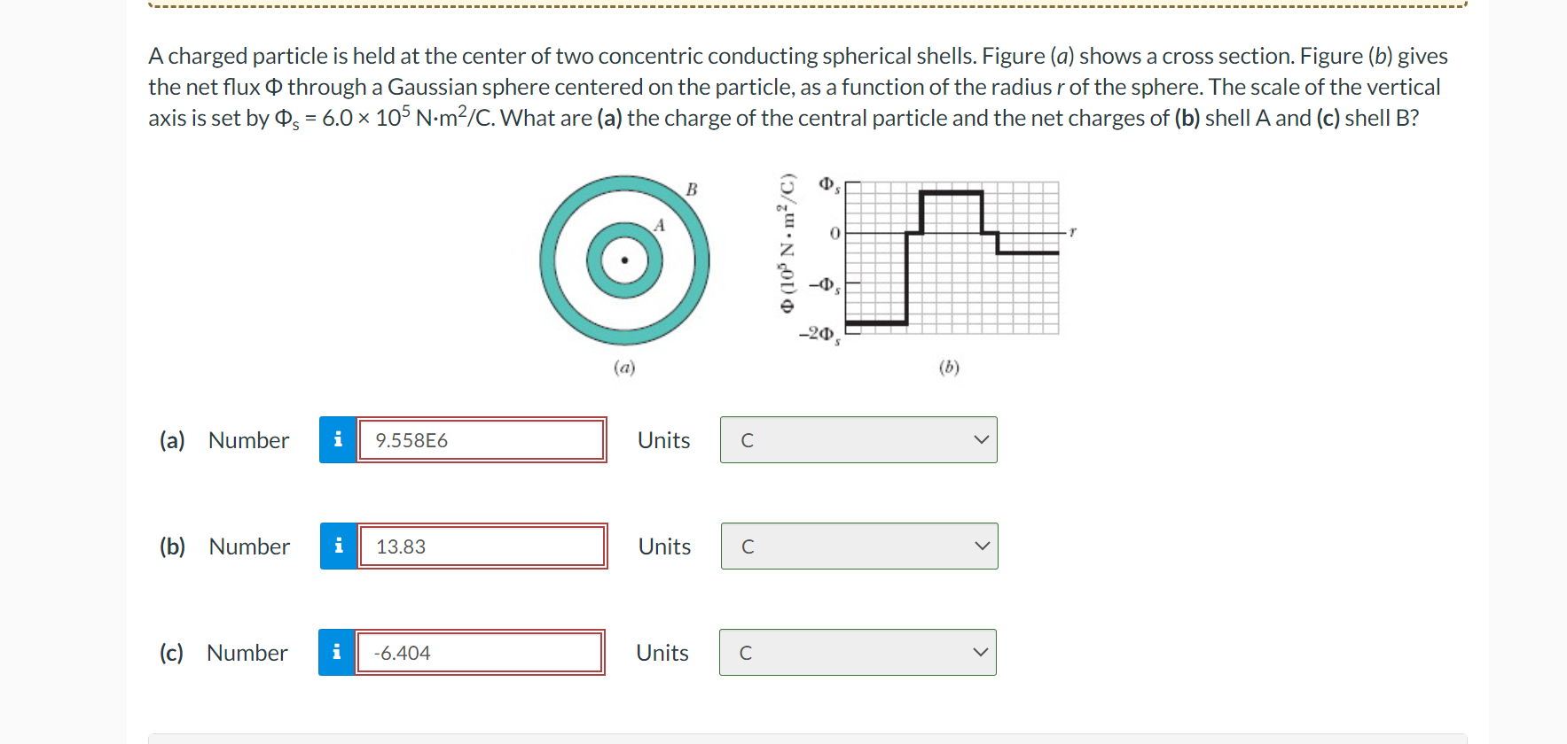
Task: Click the selected unit C for part (a)
Action: 746,439
